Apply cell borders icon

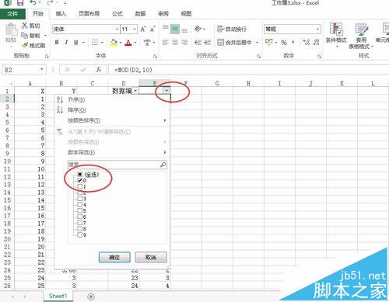[95, 42]
